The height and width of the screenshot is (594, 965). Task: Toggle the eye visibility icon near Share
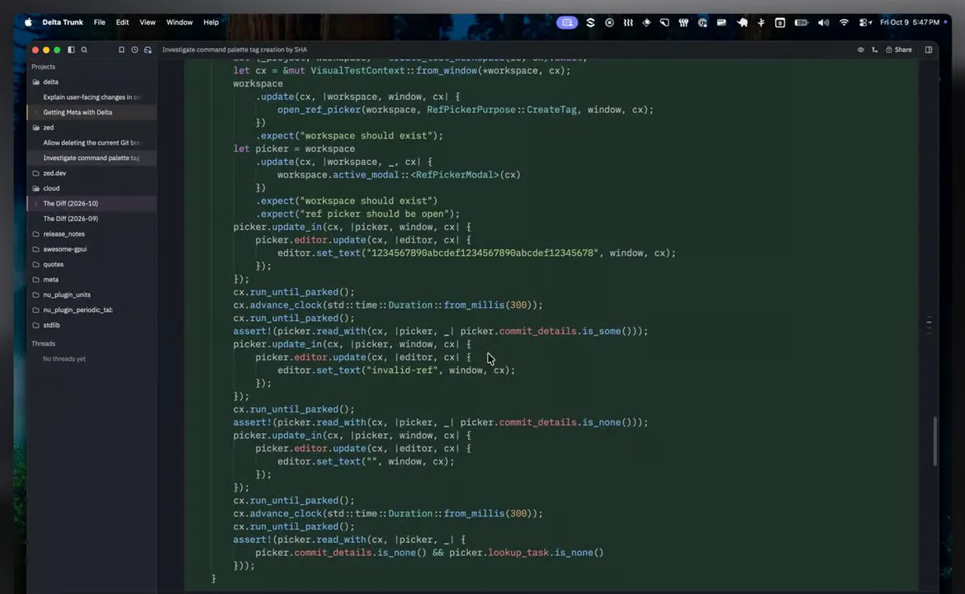(860, 49)
